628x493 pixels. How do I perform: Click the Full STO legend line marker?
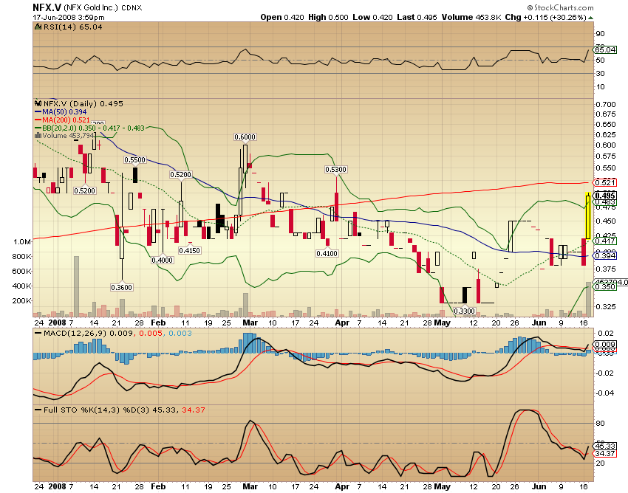38,408
